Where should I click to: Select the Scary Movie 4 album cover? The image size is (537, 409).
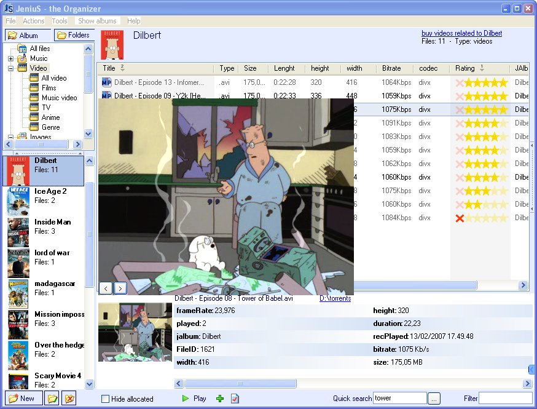point(18,381)
